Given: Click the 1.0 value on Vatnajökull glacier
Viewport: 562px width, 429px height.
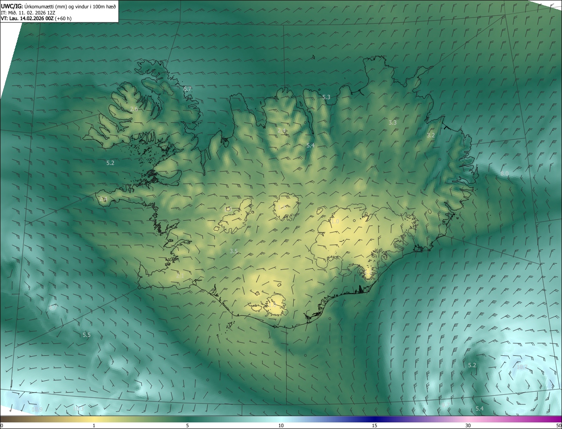Looking at the screenshot, I should tap(335, 222).
